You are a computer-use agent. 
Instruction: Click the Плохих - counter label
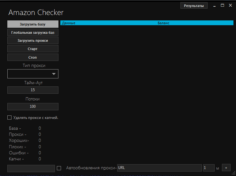coord(18,147)
